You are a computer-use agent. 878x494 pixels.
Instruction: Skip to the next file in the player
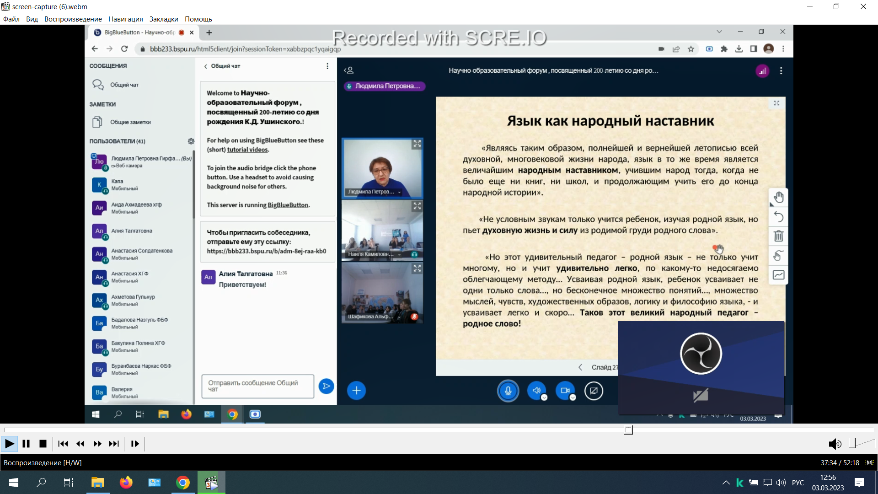tap(114, 444)
